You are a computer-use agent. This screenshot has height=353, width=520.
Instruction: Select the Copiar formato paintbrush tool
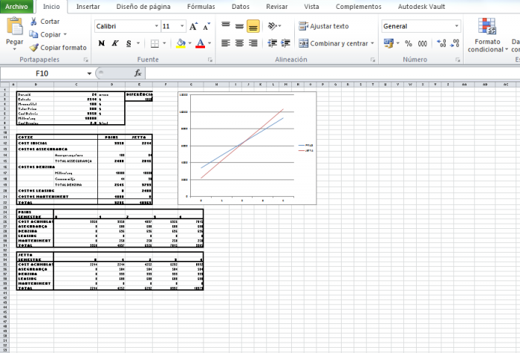33,47
